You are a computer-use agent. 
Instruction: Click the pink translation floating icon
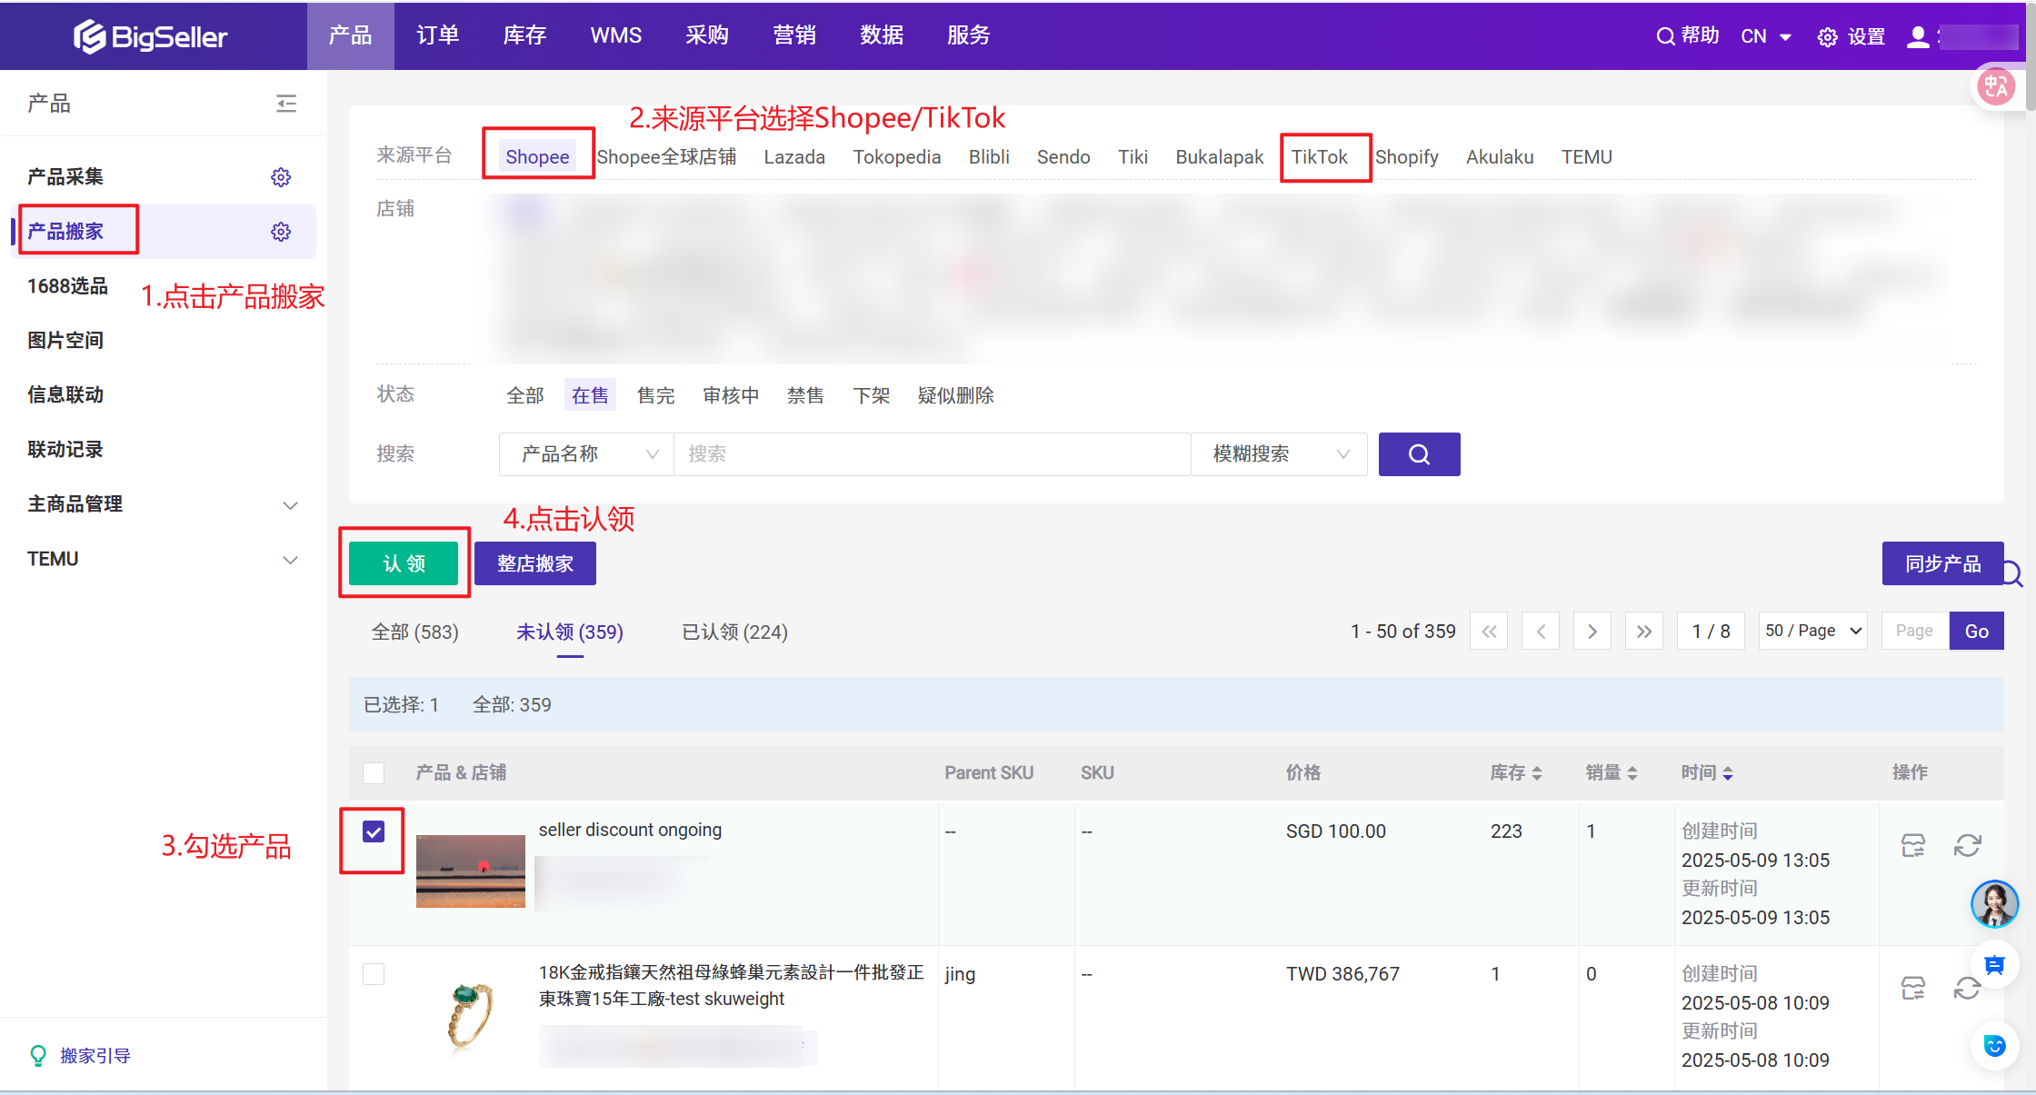[1996, 87]
